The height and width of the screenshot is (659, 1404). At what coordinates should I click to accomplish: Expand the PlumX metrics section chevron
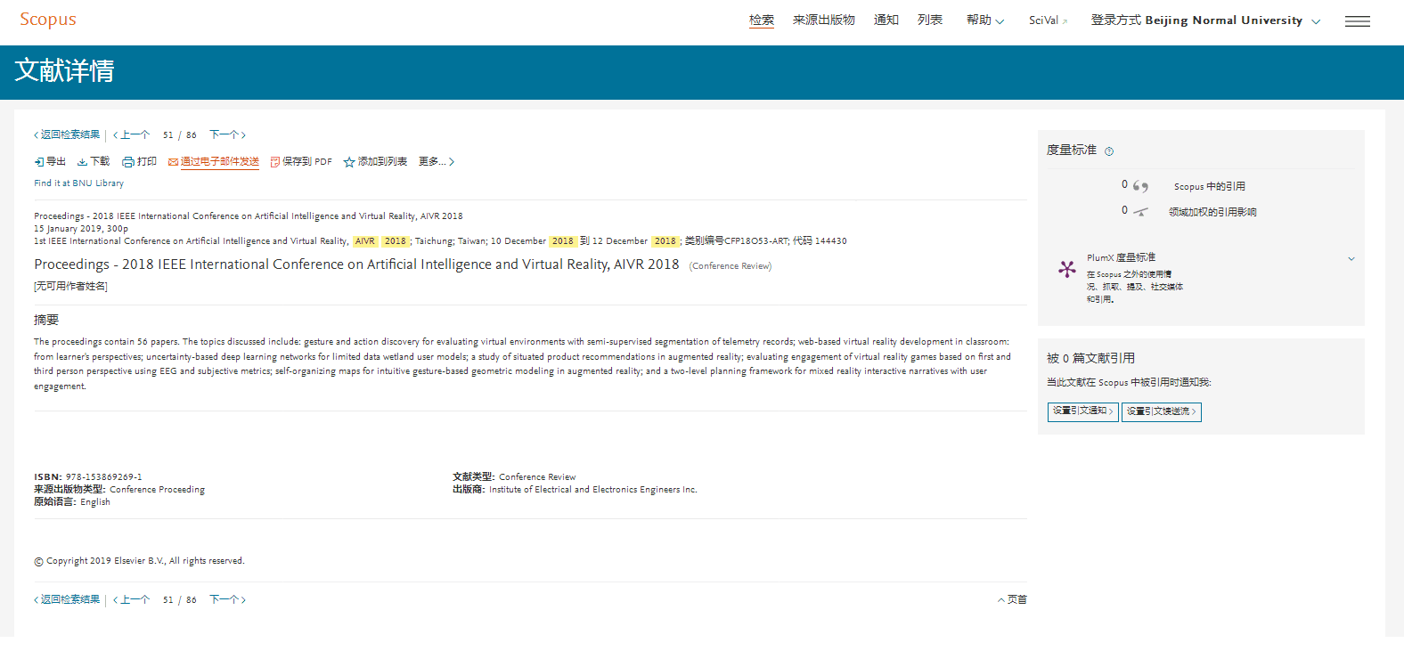(x=1351, y=259)
